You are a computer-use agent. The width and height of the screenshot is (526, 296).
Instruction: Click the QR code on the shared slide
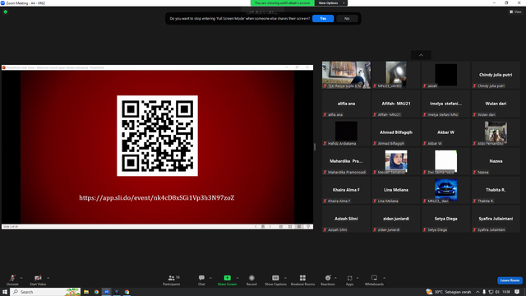point(157,136)
